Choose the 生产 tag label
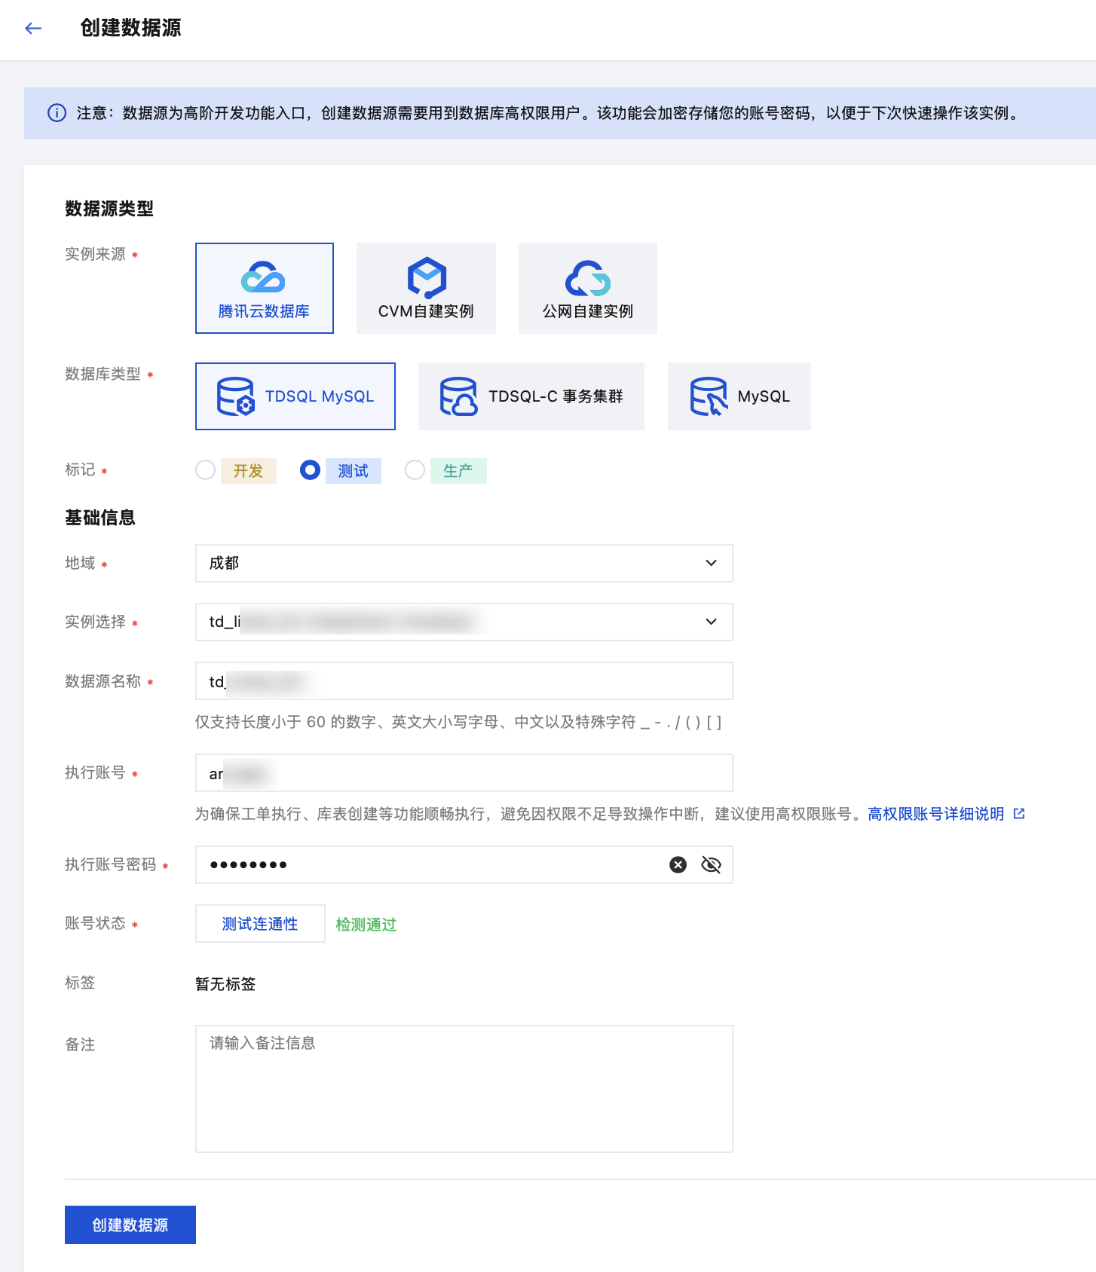Viewport: 1096px width, 1272px height. 458,471
